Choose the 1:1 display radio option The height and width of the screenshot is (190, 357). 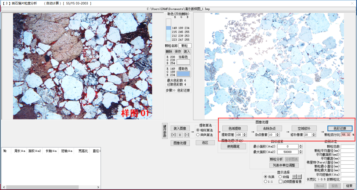pos(265,182)
